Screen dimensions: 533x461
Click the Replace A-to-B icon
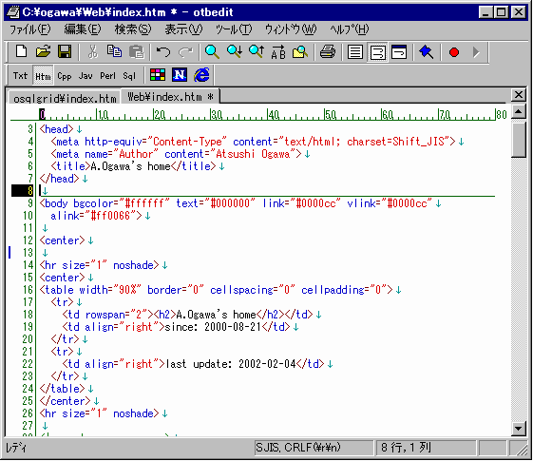278,52
